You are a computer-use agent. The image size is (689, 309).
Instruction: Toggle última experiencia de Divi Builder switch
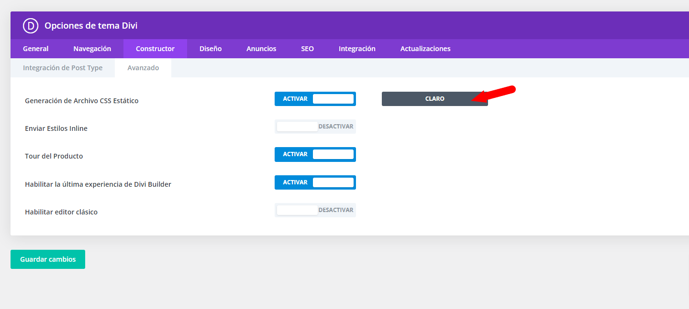(315, 182)
